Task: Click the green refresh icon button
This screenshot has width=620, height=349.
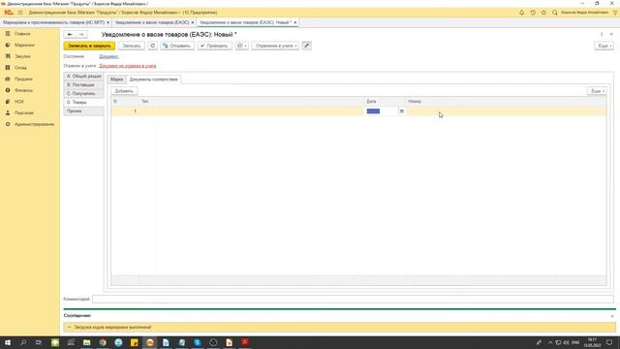Action: pos(152,46)
